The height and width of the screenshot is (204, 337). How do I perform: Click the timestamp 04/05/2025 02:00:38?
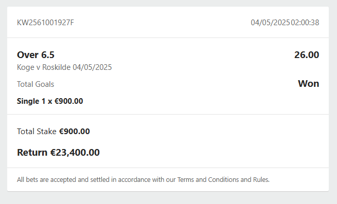coord(285,23)
